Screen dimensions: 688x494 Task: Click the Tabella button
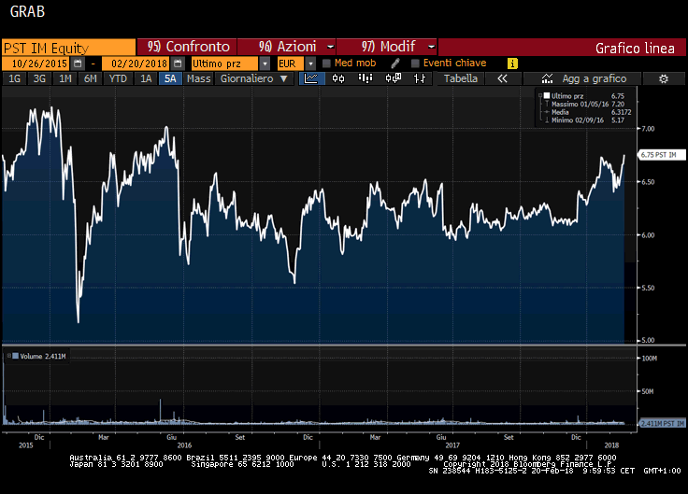tap(460, 79)
